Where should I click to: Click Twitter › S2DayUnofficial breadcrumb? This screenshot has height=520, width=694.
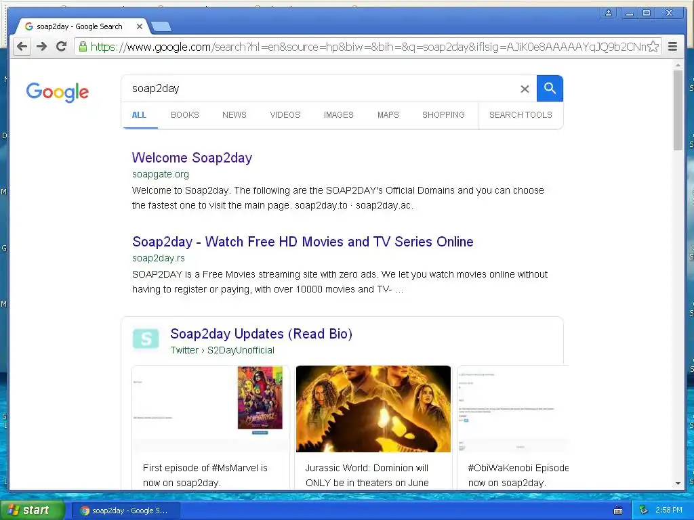click(x=222, y=350)
